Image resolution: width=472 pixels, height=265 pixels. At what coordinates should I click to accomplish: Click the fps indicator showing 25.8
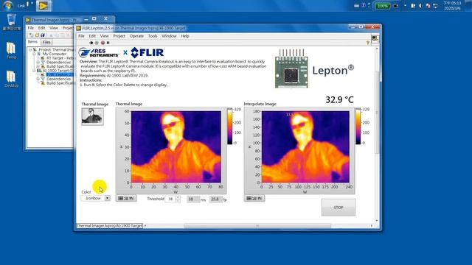tap(215, 199)
